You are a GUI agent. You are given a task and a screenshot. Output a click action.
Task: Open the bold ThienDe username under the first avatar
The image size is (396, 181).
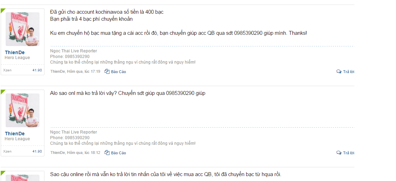pos(15,52)
